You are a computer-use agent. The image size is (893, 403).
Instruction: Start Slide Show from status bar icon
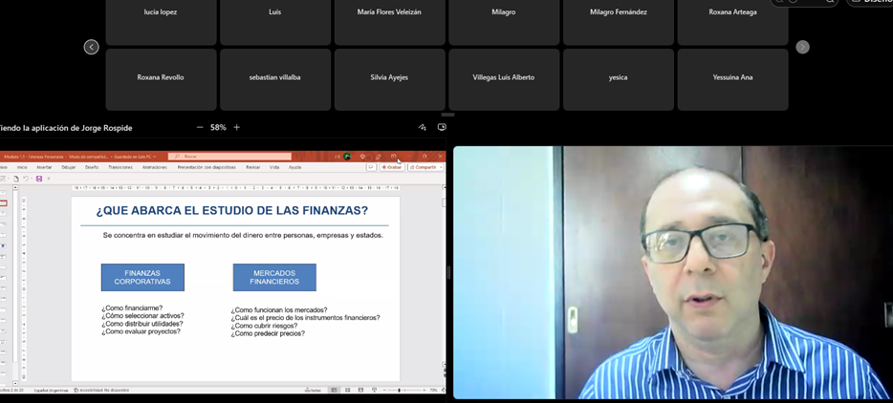point(374,390)
